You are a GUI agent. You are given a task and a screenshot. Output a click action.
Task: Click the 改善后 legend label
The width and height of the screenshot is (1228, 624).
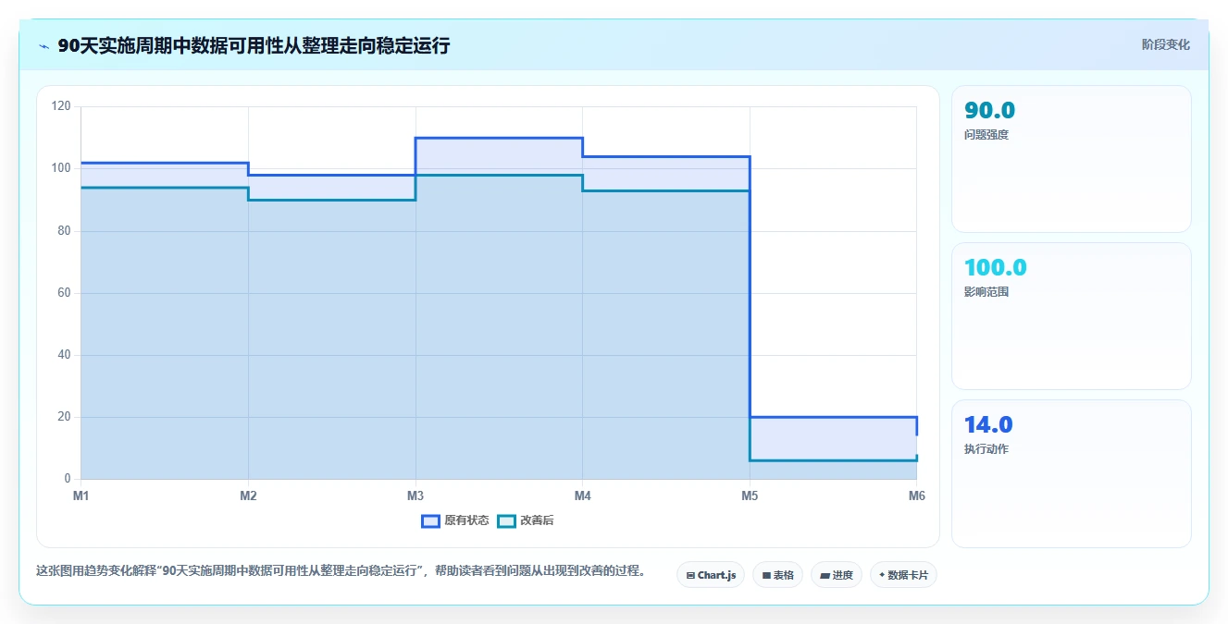click(x=537, y=520)
